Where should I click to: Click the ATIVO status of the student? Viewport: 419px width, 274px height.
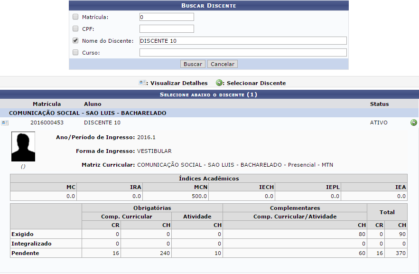coord(379,123)
